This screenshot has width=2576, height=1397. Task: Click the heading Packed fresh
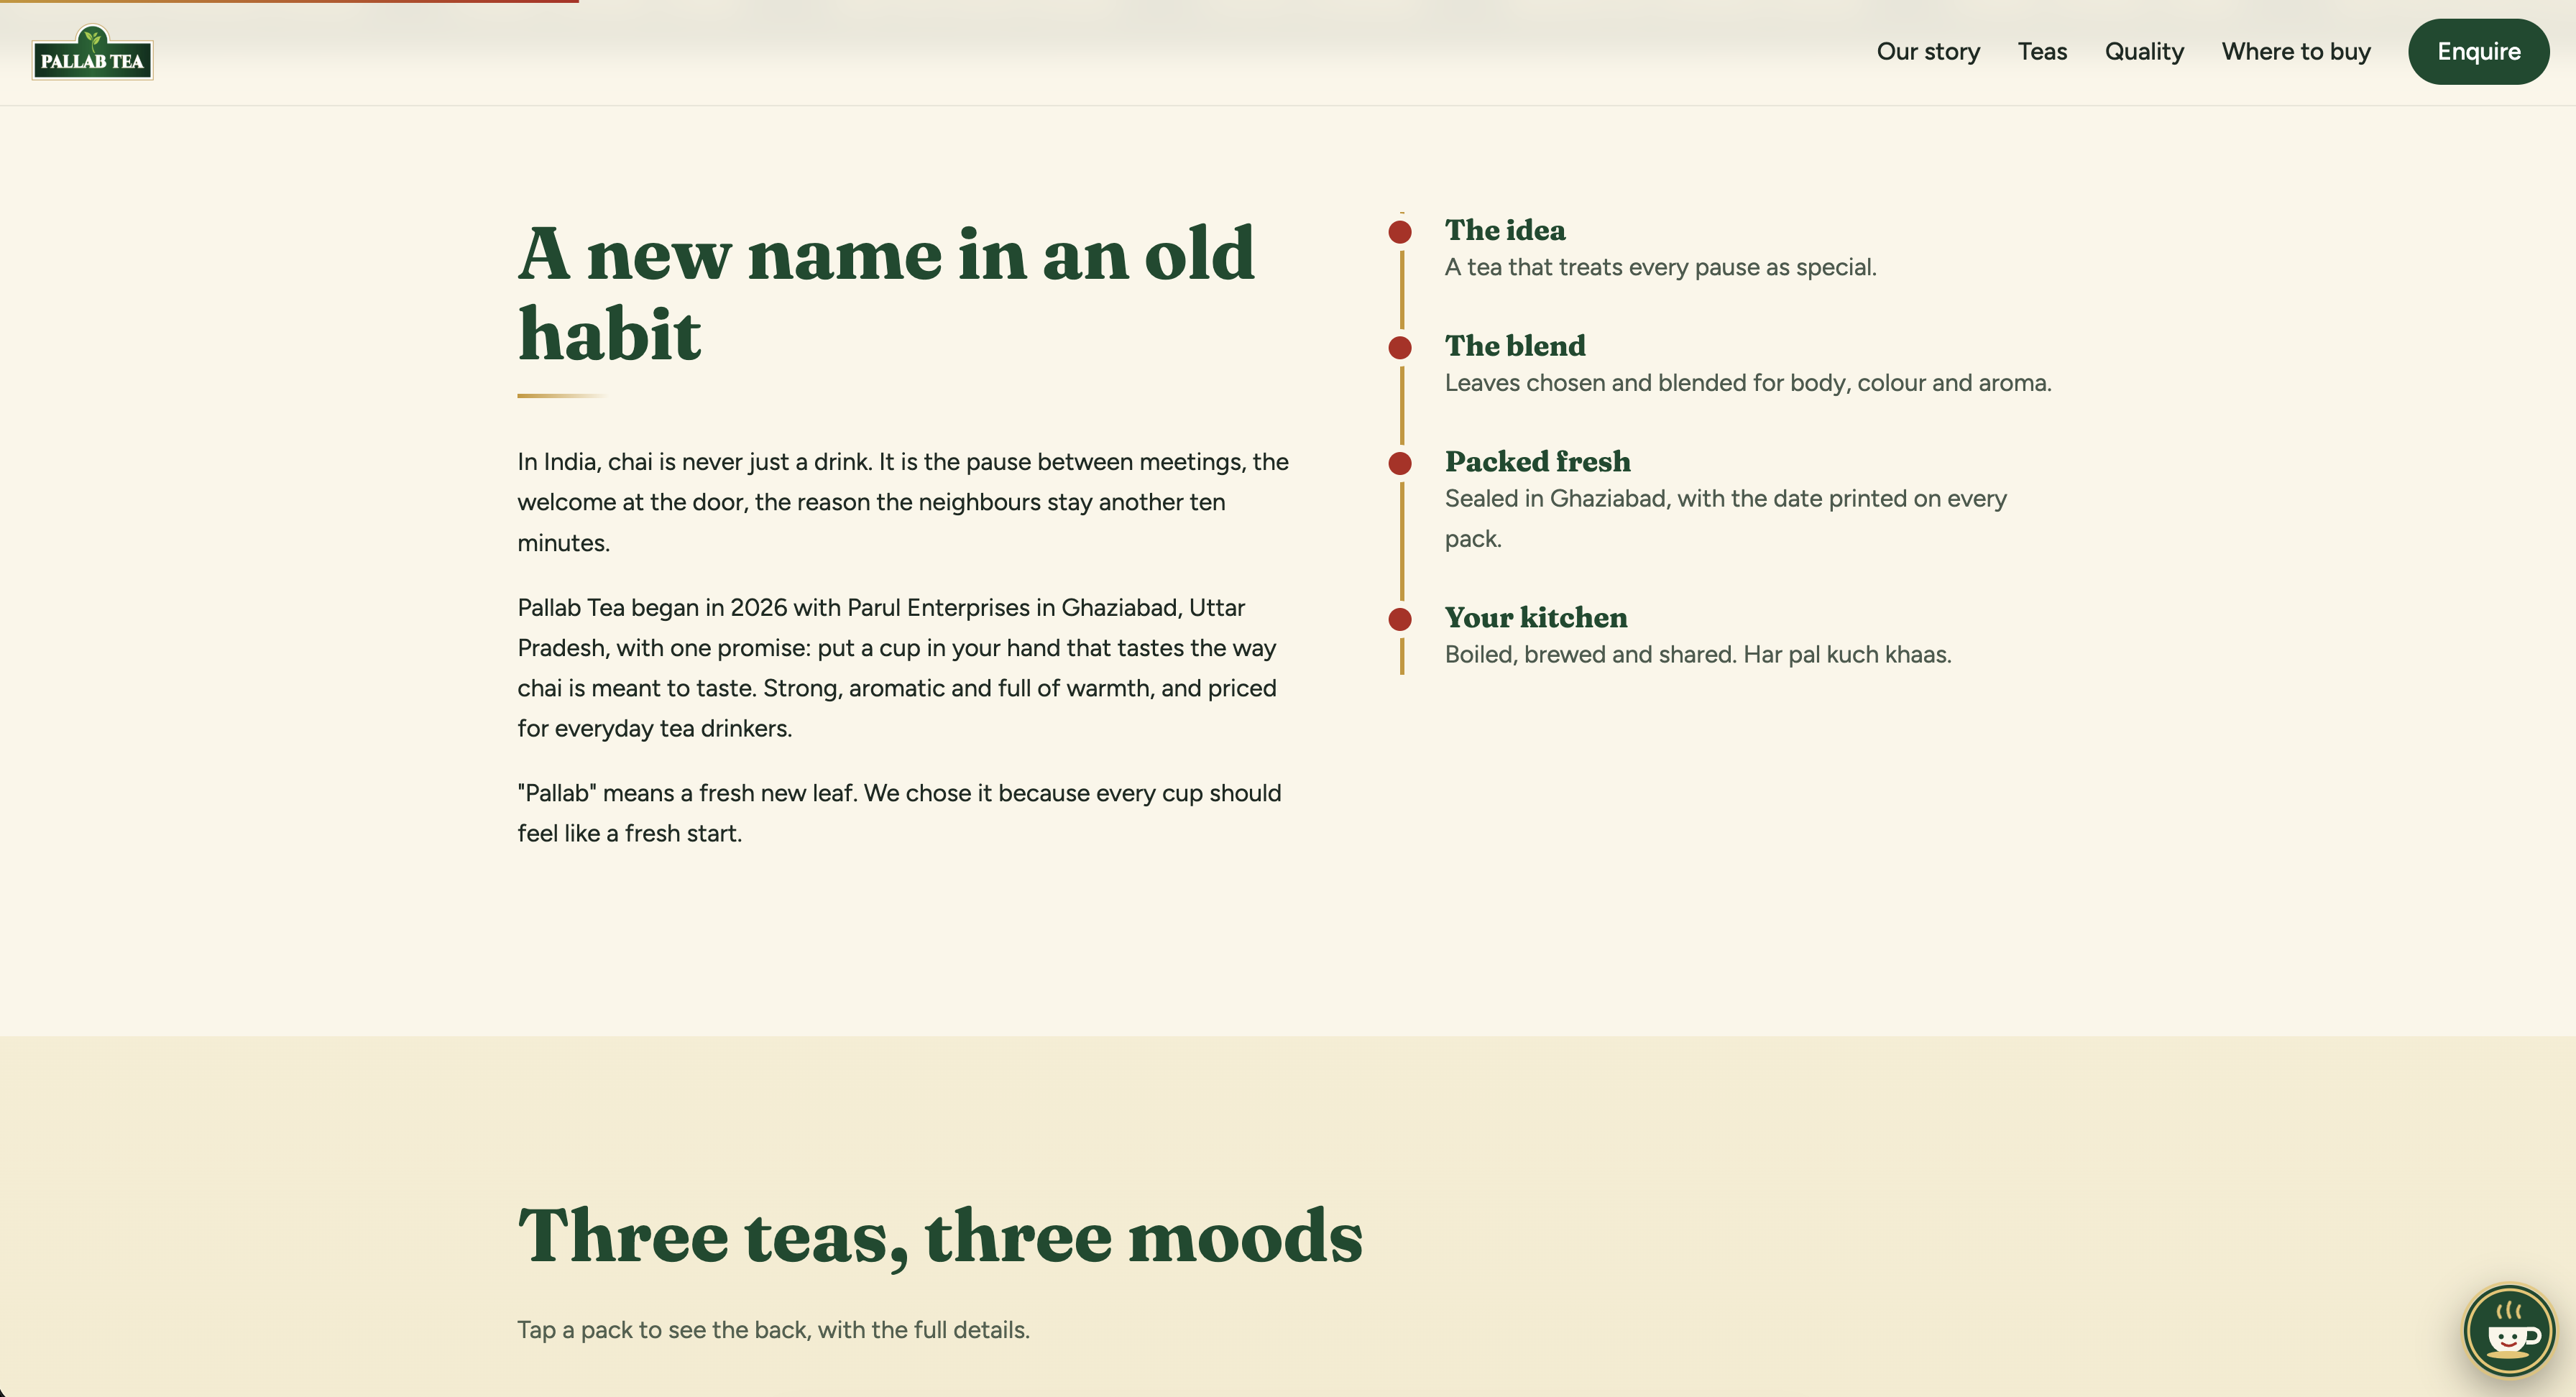1537,462
